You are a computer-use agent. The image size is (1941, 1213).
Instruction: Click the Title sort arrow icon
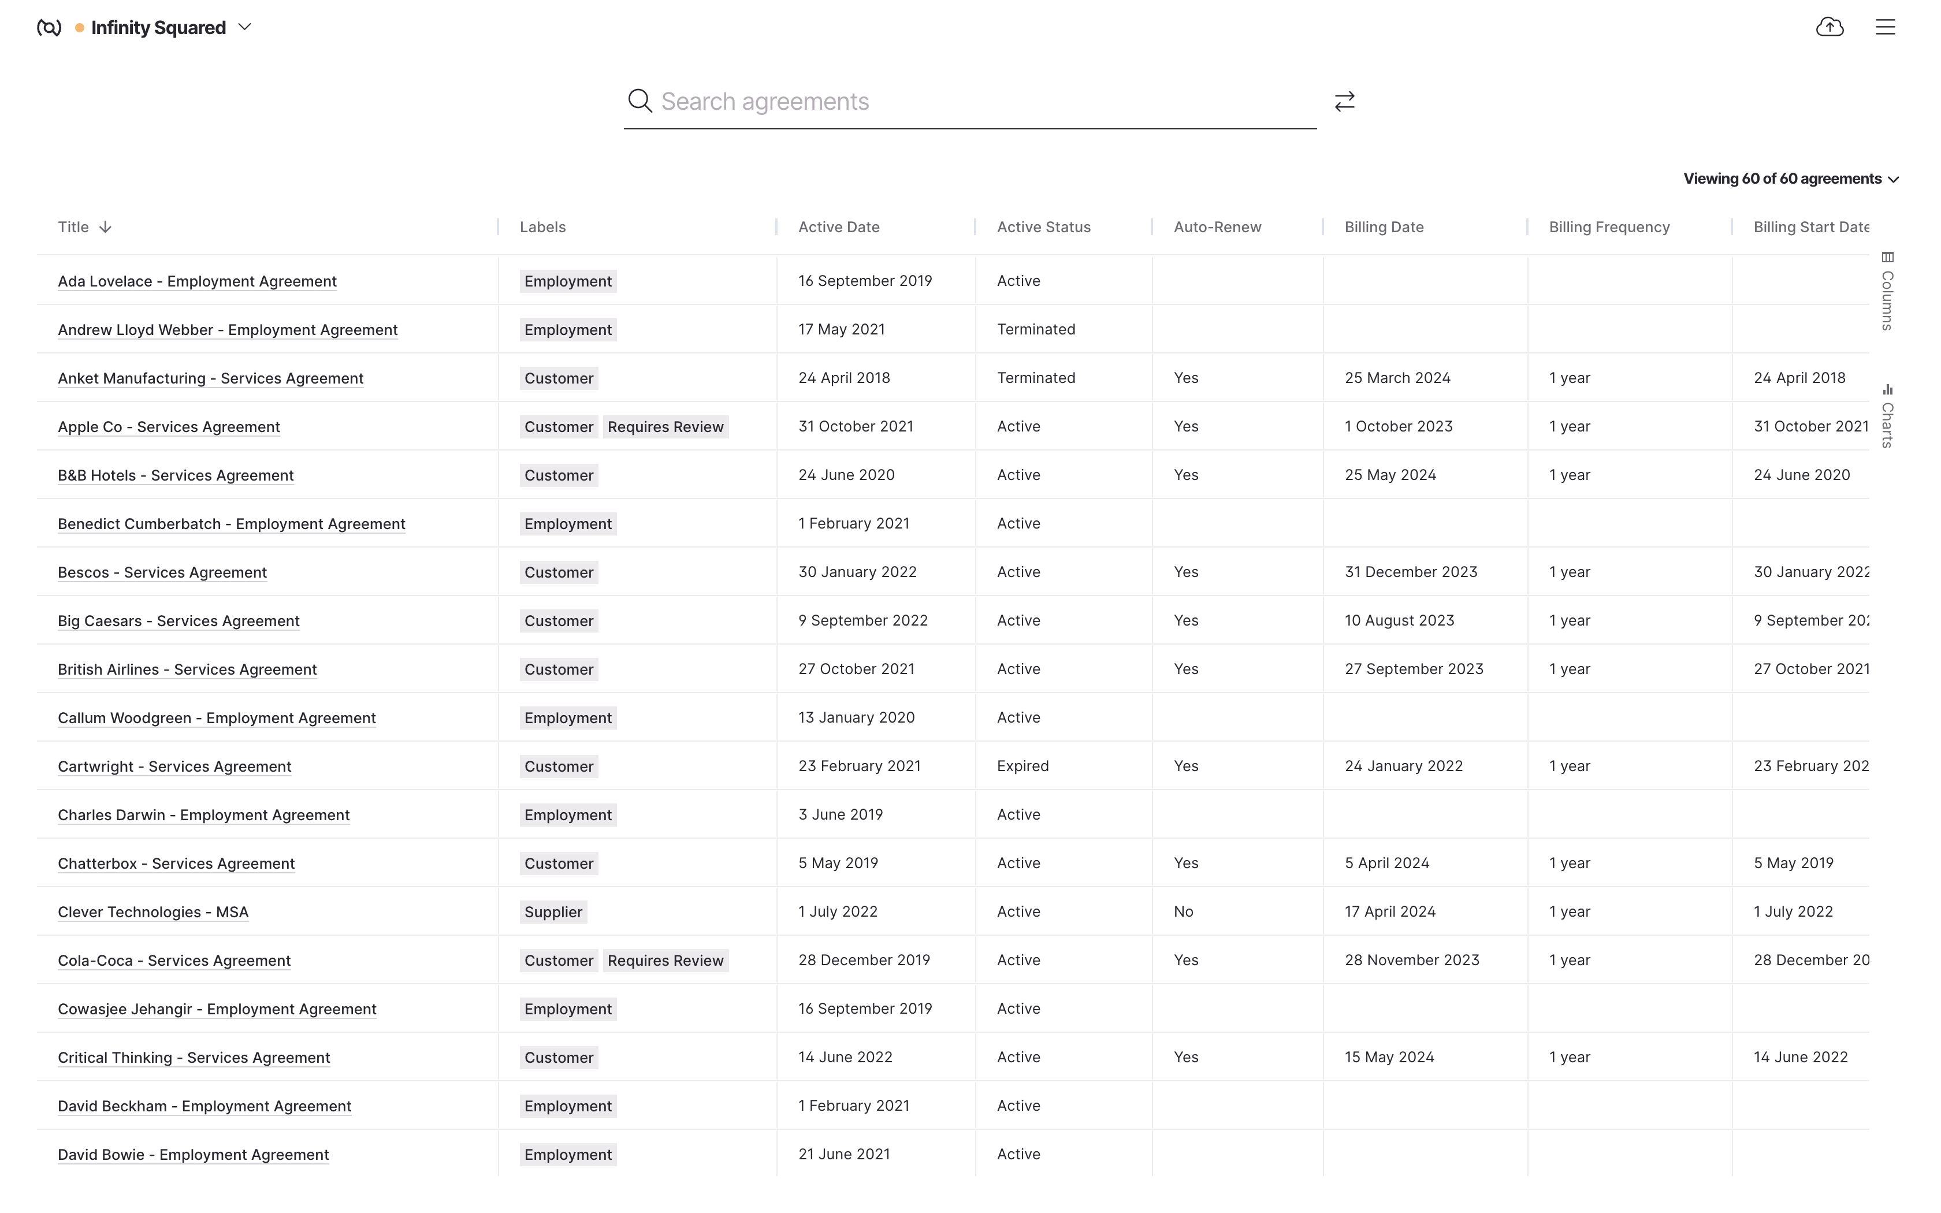pos(105,227)
